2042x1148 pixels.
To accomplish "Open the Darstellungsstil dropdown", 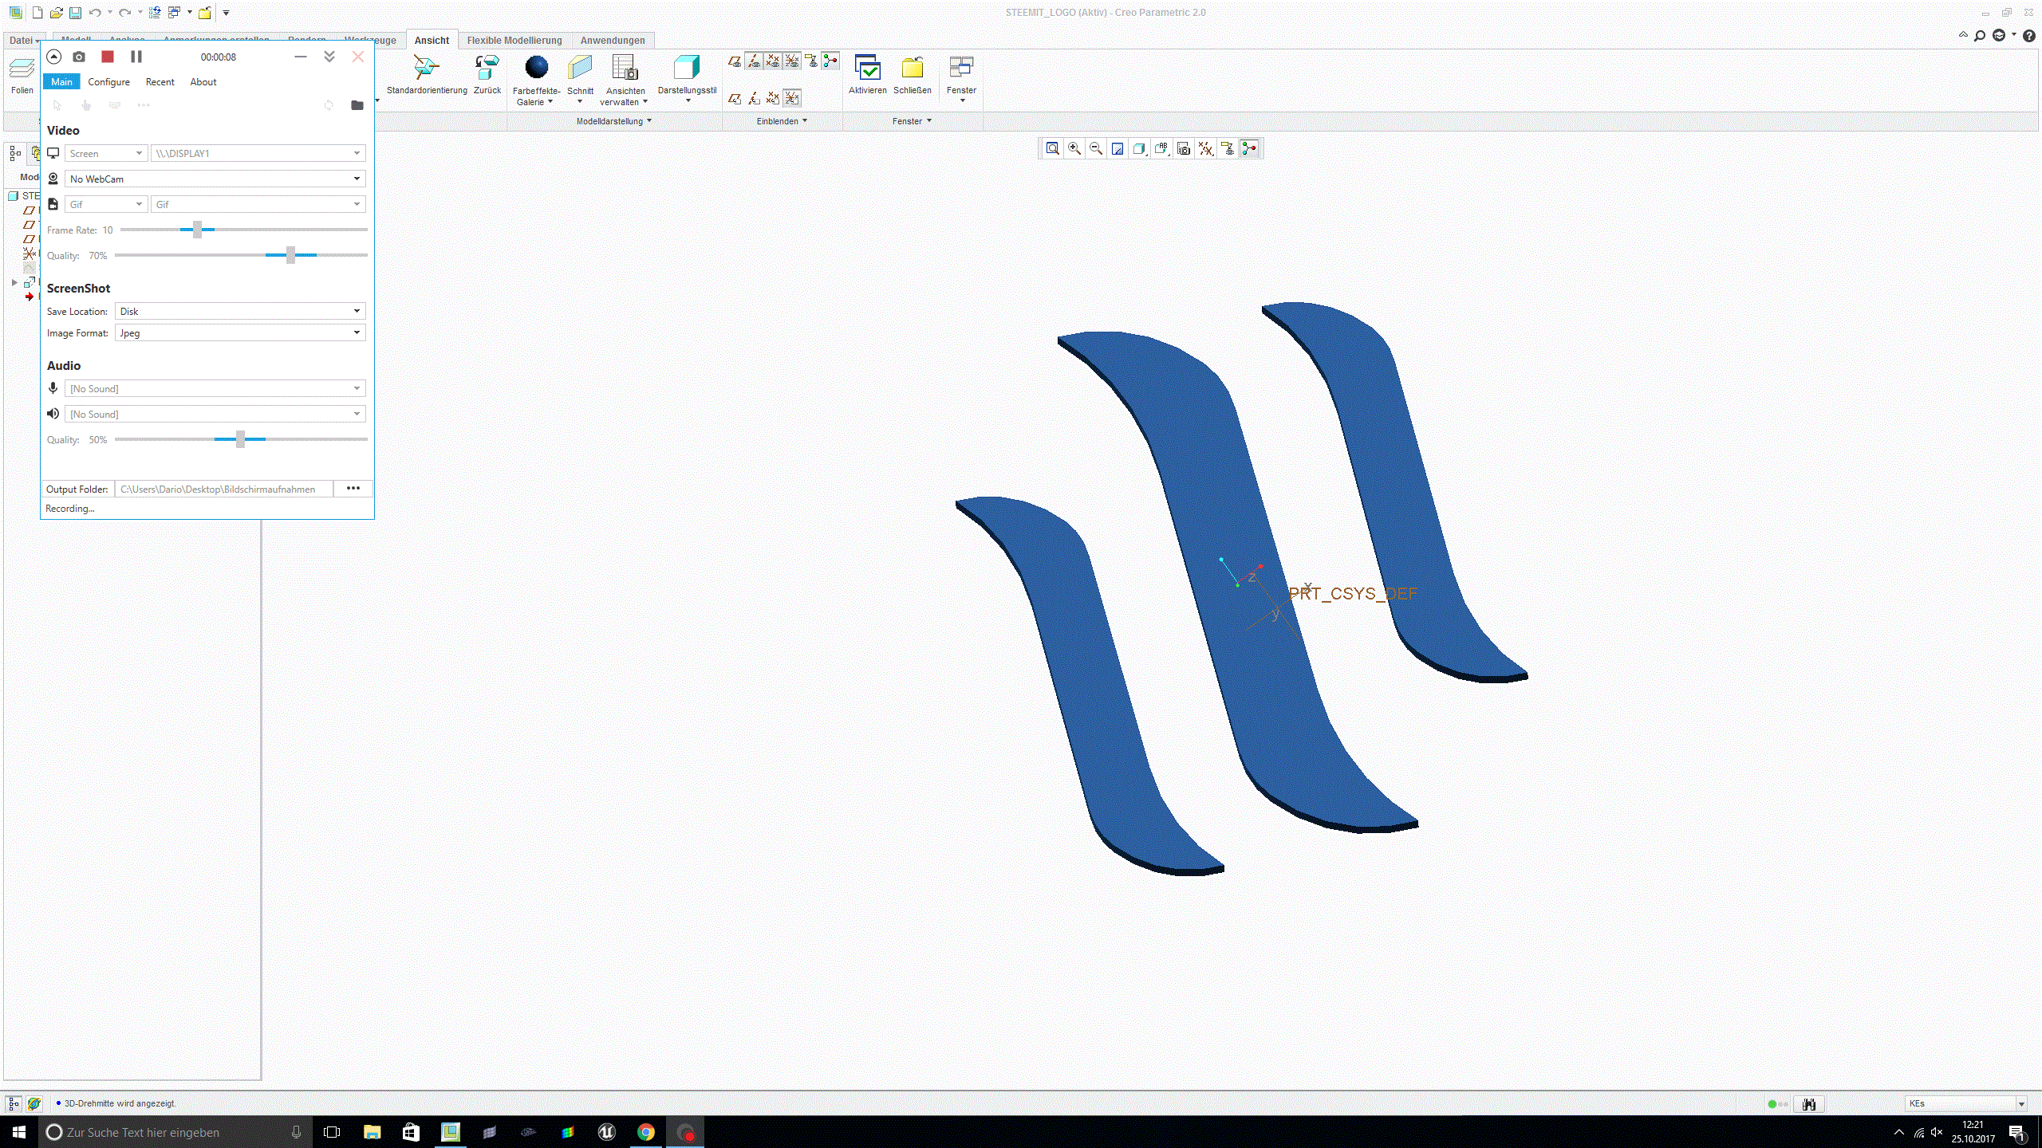I will [687, 100].
